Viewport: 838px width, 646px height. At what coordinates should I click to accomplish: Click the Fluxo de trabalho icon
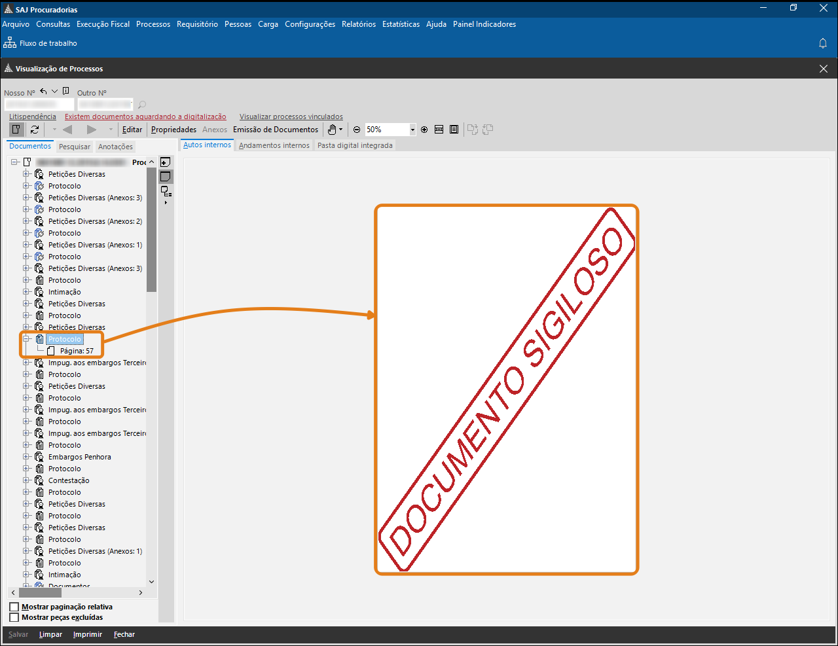[x=10, y=43]
